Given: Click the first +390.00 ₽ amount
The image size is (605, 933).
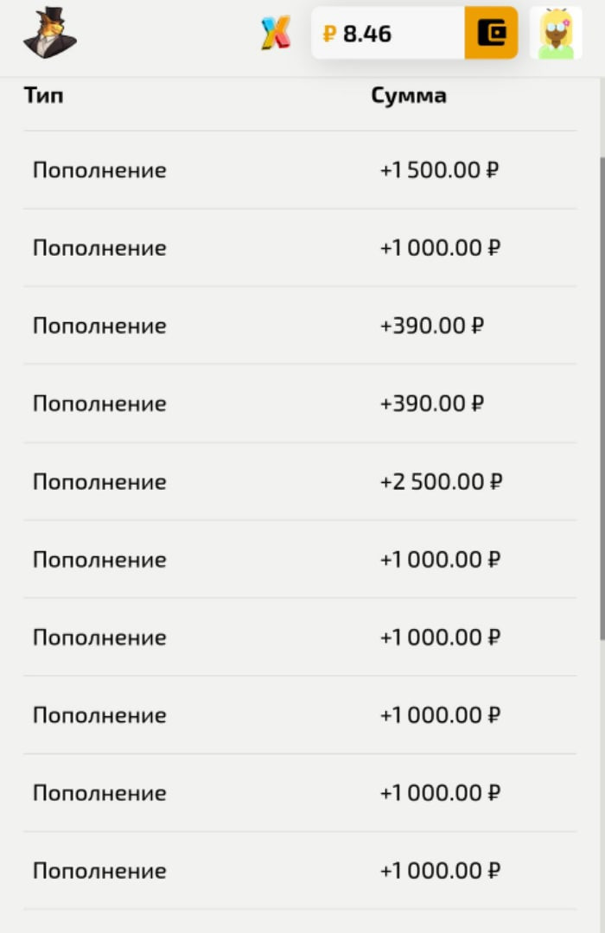Looking at the screenshot, I should [x=432, y=326].
